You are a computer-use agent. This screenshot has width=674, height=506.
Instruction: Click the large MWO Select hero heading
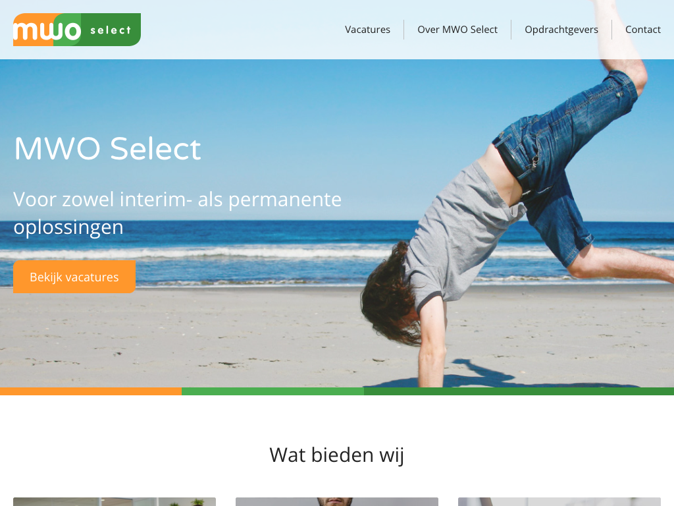pyautogui.click(x=107, y=149)
